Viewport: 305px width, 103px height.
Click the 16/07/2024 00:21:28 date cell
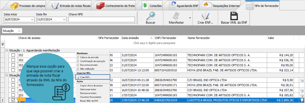[137, 80]
